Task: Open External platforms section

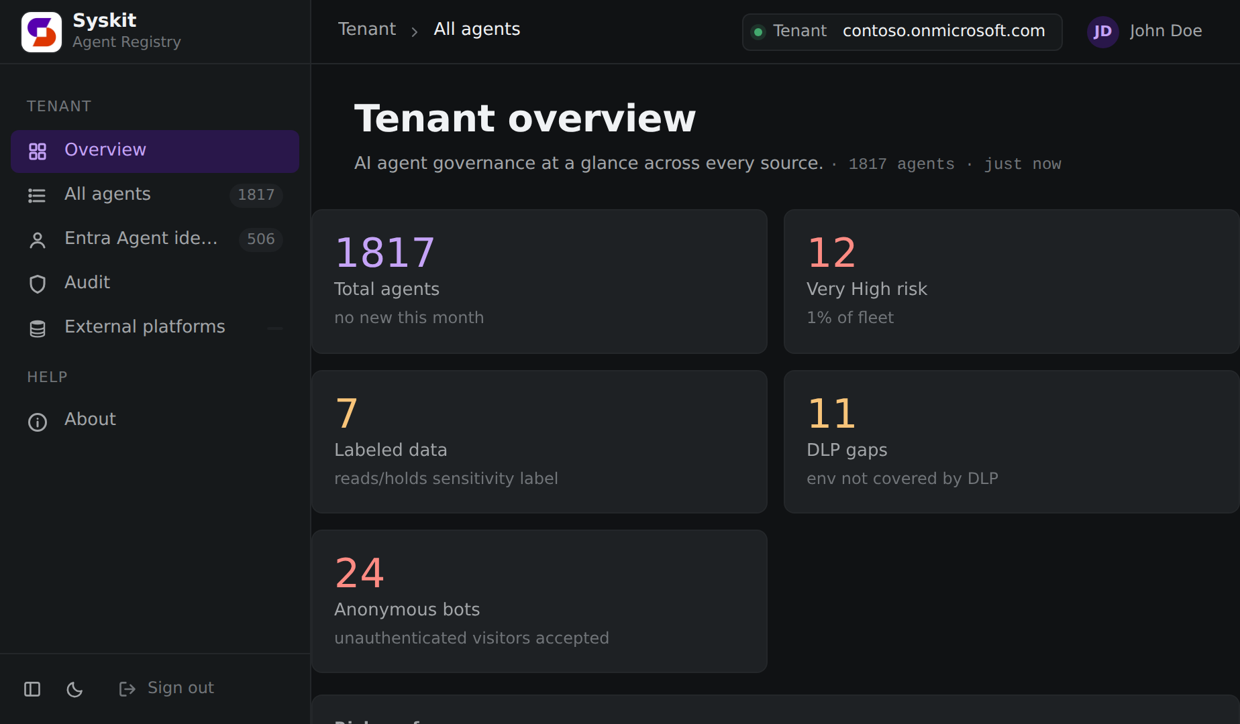Action: pos(155,328)
